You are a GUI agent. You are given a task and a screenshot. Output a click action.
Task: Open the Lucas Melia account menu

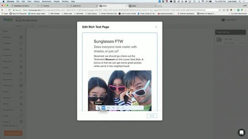tap(230, 20)
